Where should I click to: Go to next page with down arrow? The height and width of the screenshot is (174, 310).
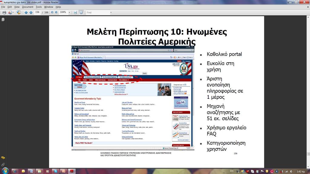[x=31, y=12]
